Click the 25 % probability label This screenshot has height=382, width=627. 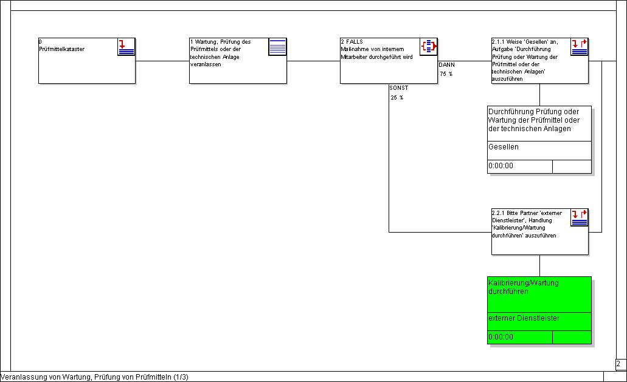coord(397,98)
